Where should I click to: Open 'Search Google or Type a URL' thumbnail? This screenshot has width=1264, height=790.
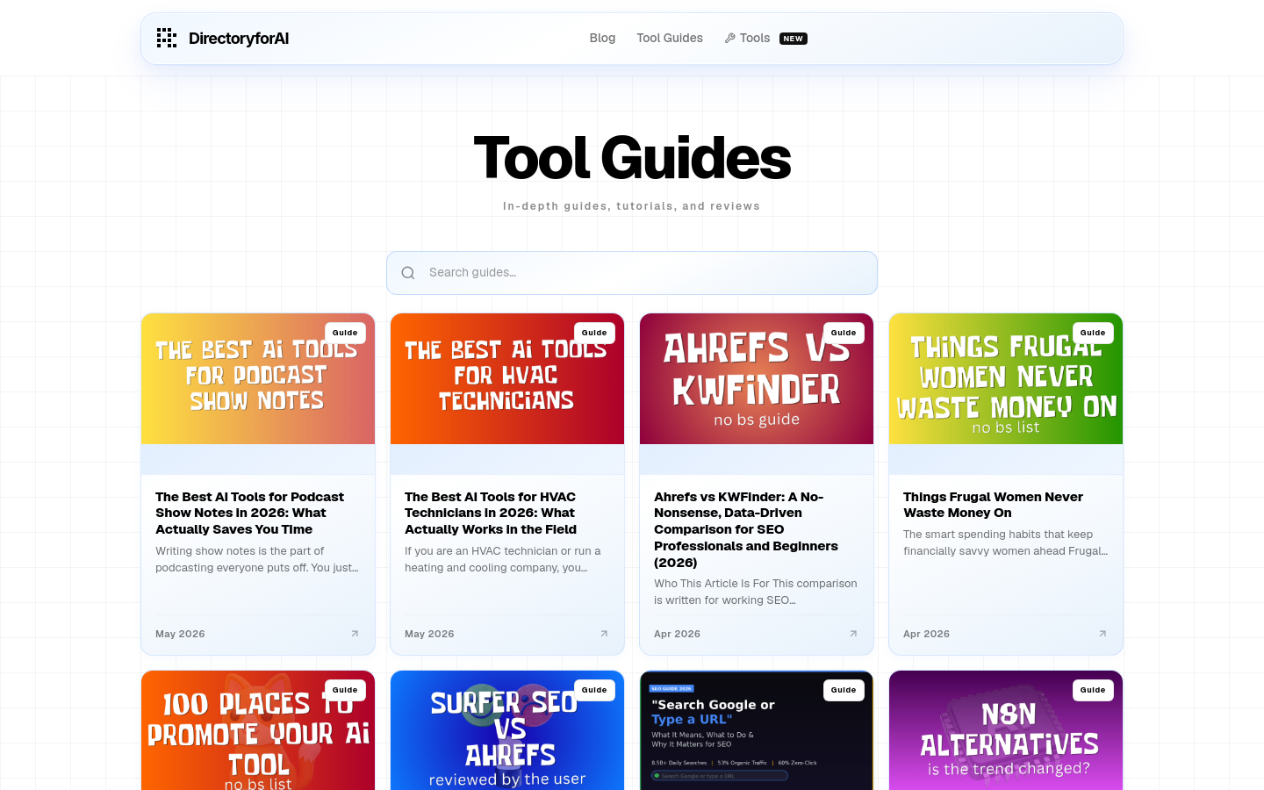[x=757, y=730]
